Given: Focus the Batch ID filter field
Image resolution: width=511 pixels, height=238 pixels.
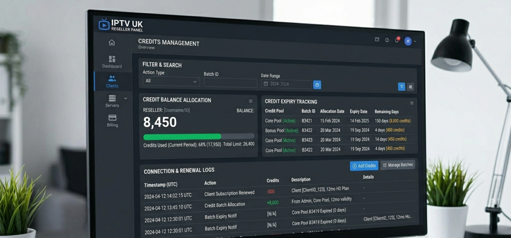Looking at the screenshot, I should click(231, 83).
